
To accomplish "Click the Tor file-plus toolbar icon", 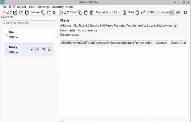I will pyautogui.click(x=27, y=12).
